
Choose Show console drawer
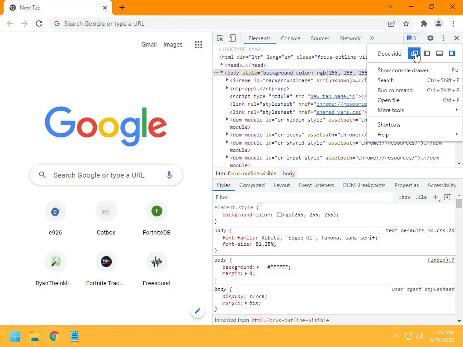coord(415,70)
